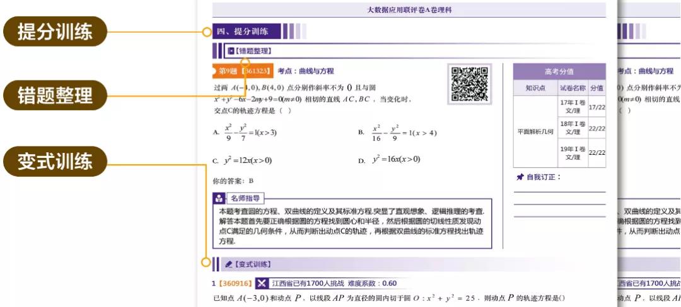The height and width of the screenshot is (307, 681).
Task: Select answer option C y² = 12x
Action: (242, 160)
